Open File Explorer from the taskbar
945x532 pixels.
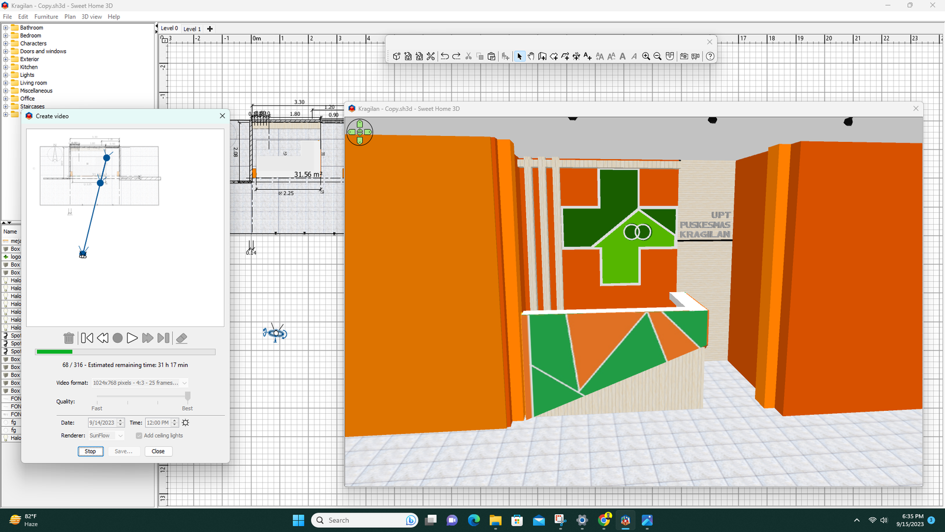495,520
